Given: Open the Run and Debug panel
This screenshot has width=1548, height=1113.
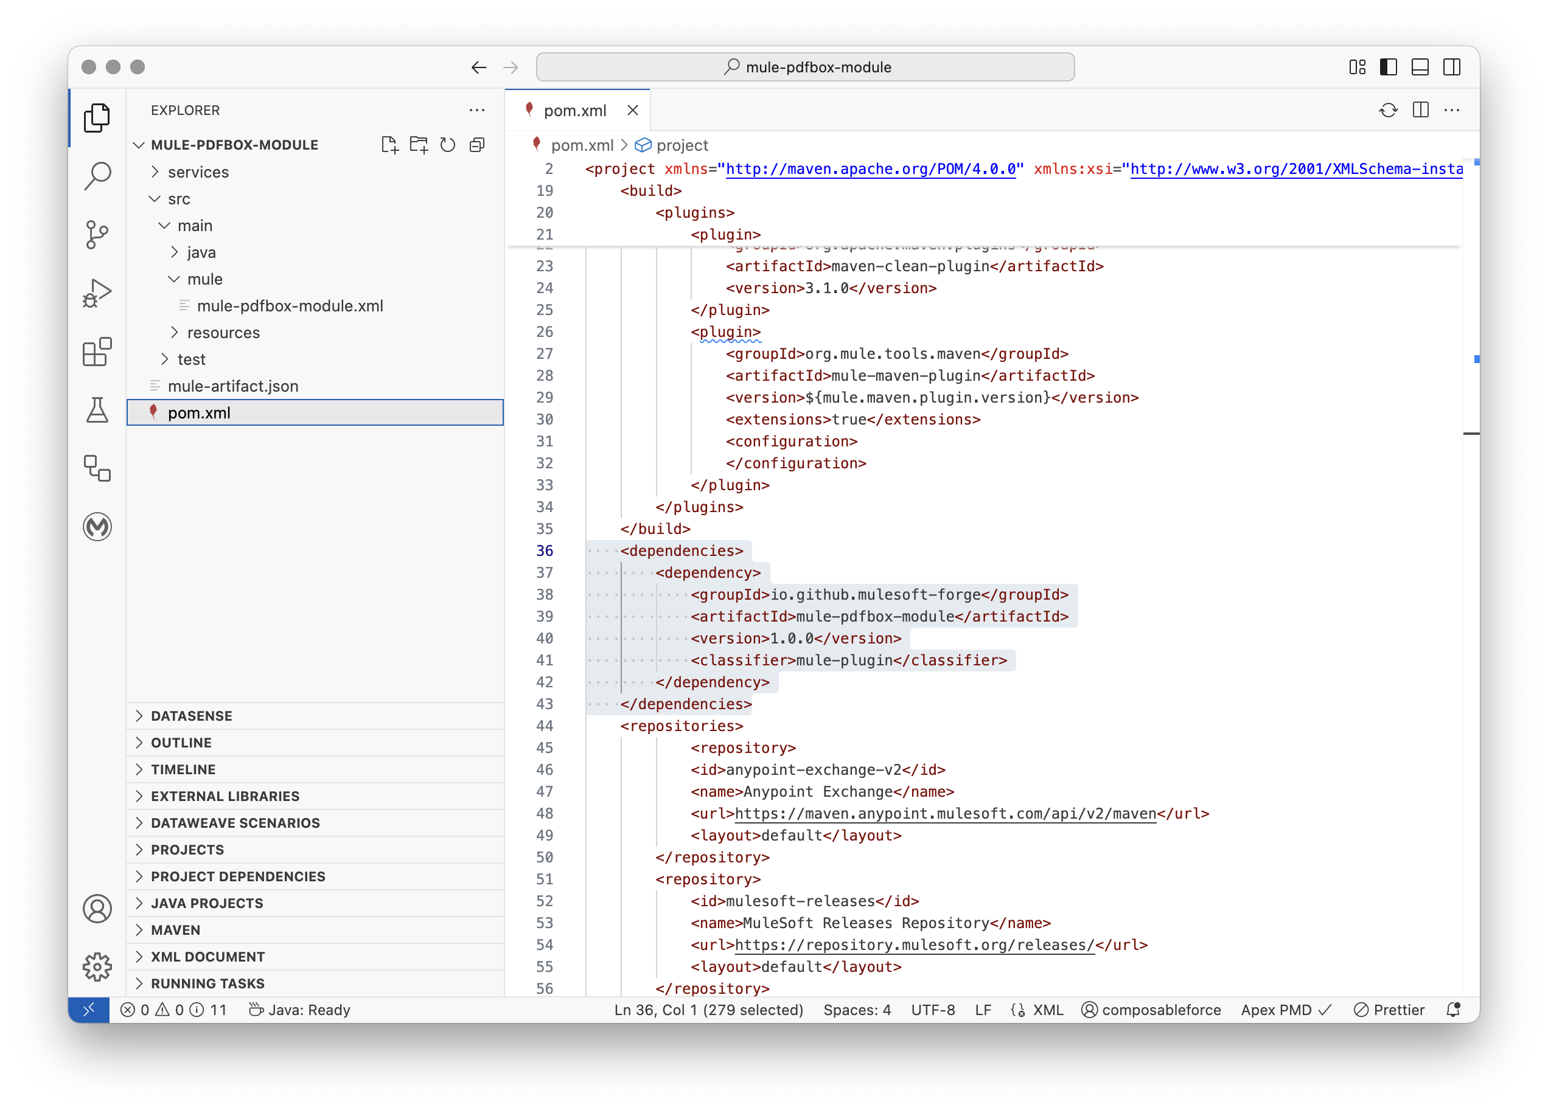Looking at the screenshot, I should pos(97,293).
